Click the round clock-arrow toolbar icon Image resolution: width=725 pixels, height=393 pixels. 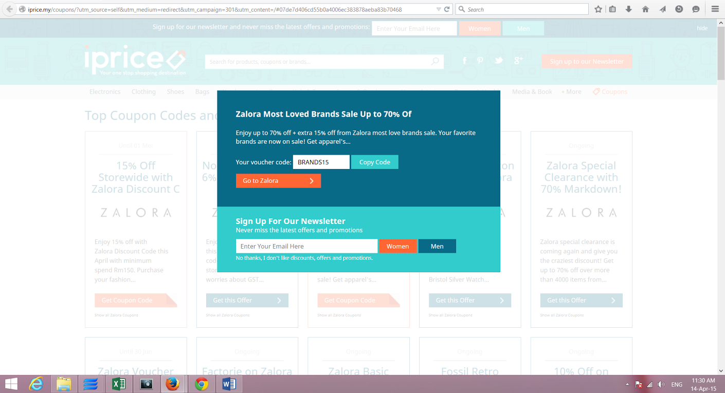click(x=679, y=9)
